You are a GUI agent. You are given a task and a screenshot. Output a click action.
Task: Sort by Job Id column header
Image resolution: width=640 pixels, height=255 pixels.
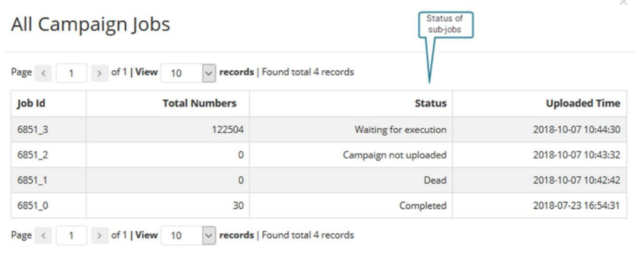pos(31,104)
